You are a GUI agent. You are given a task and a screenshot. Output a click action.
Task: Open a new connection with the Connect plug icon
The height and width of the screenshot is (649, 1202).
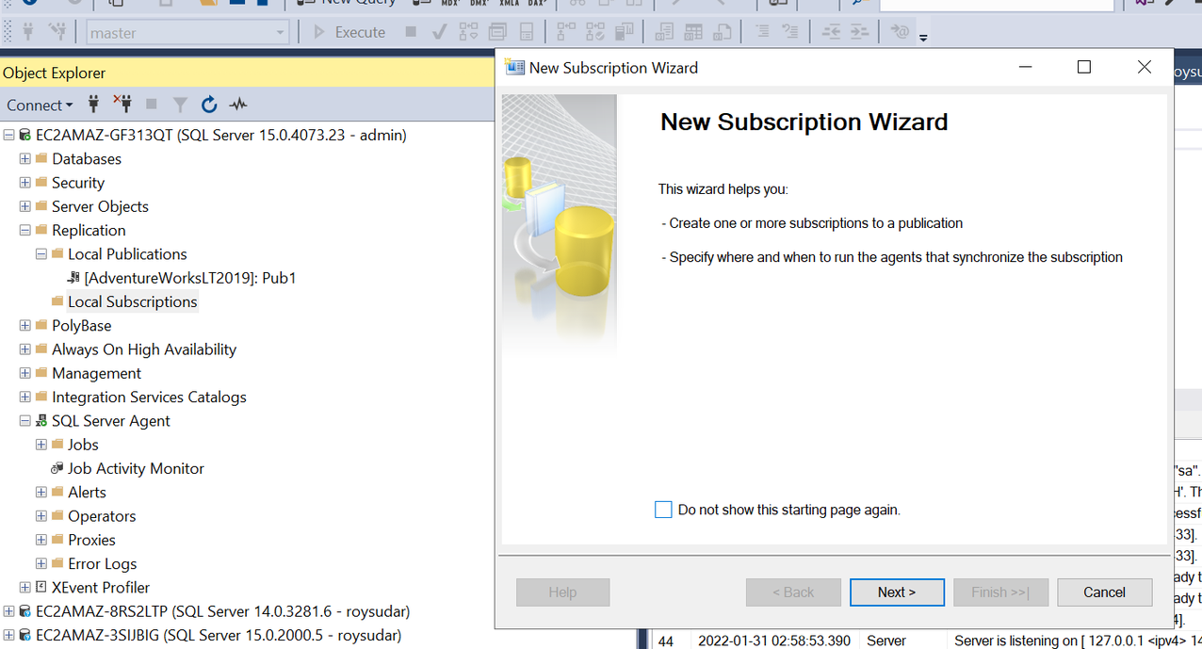coord(93,104)
